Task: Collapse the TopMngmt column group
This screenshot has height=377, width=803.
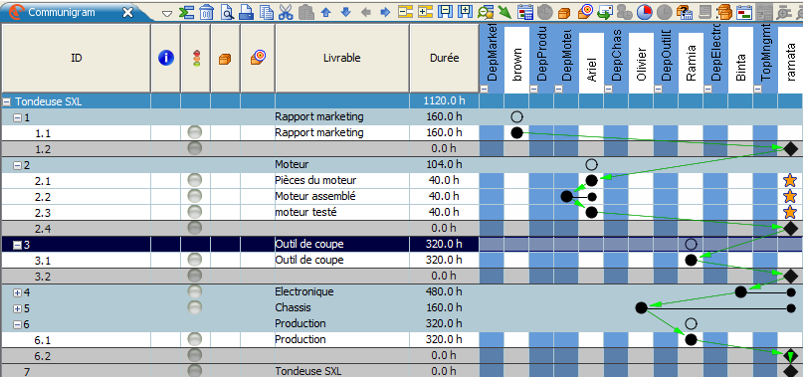Action: (758, 90)
